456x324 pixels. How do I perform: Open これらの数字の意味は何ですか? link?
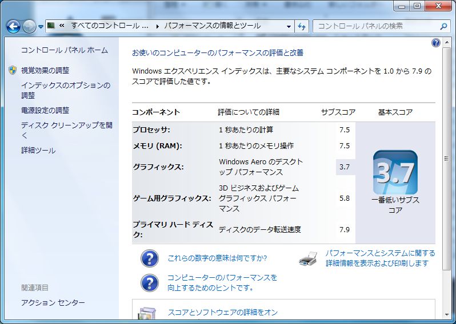[x=217, y=258]
